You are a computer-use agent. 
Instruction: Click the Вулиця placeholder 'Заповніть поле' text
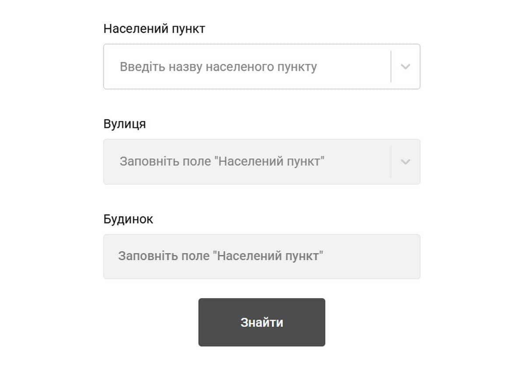[222, 162]
